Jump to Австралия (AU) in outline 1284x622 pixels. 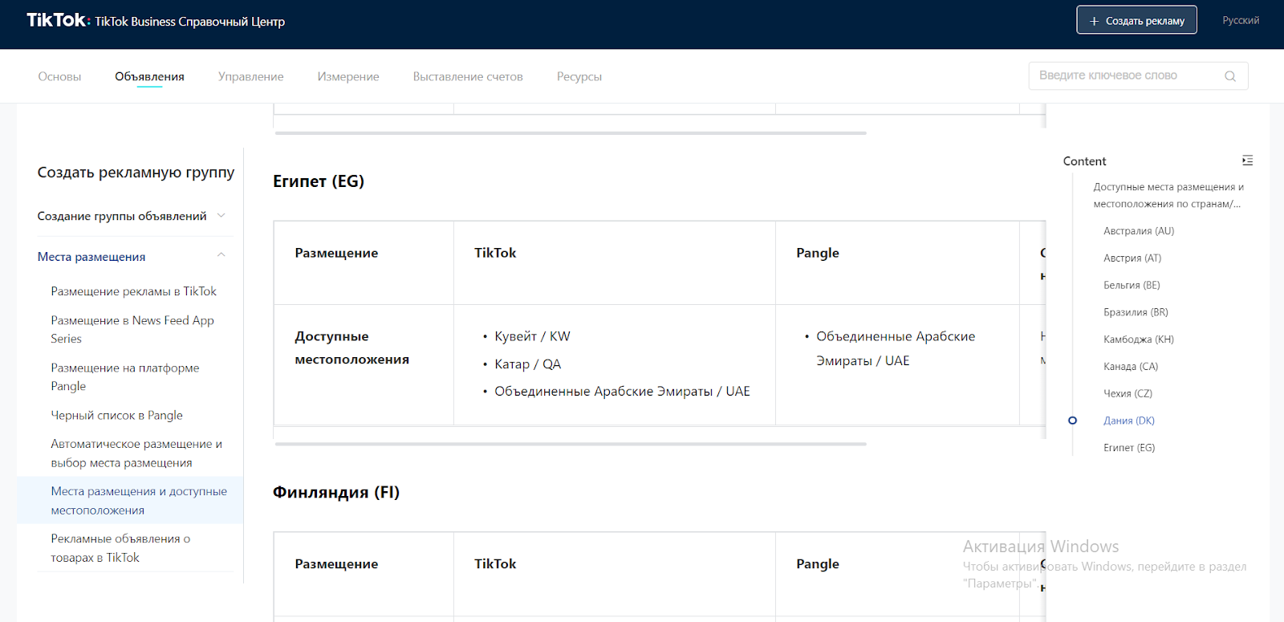(x=1139, y=231)
